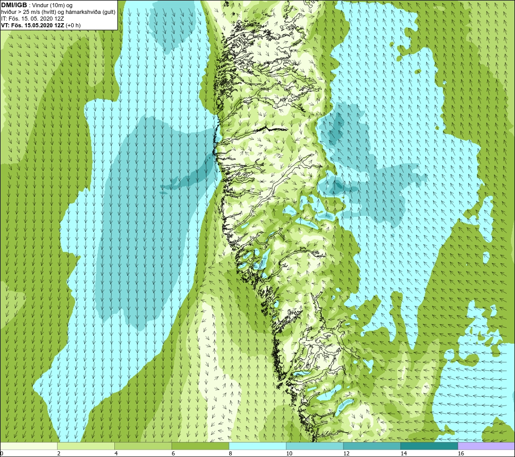The image size is (515, 457).
Task: Click the legend scale label '2'
Action: point(59,454)
